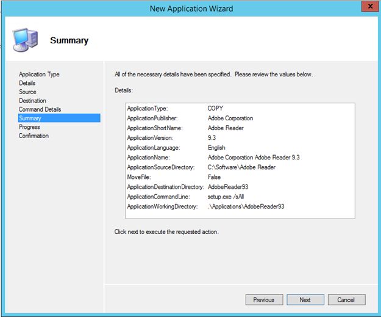
Task: Click the ApplicationCommandLine setup.exe value
Action: click(225, 197)
